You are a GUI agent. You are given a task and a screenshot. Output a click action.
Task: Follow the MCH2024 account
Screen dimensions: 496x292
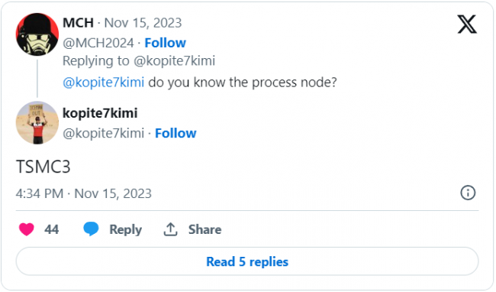165,43
